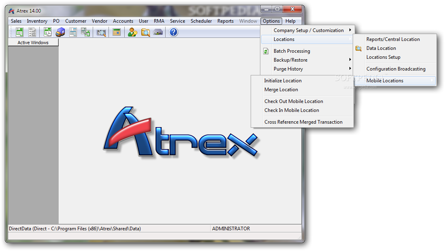Click the Batch Processing menu icon
The width and height of the screenshot is (445, 251).
[x=266, y=51]
